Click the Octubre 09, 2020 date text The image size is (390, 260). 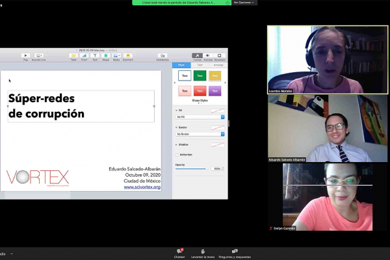(143, 175)
